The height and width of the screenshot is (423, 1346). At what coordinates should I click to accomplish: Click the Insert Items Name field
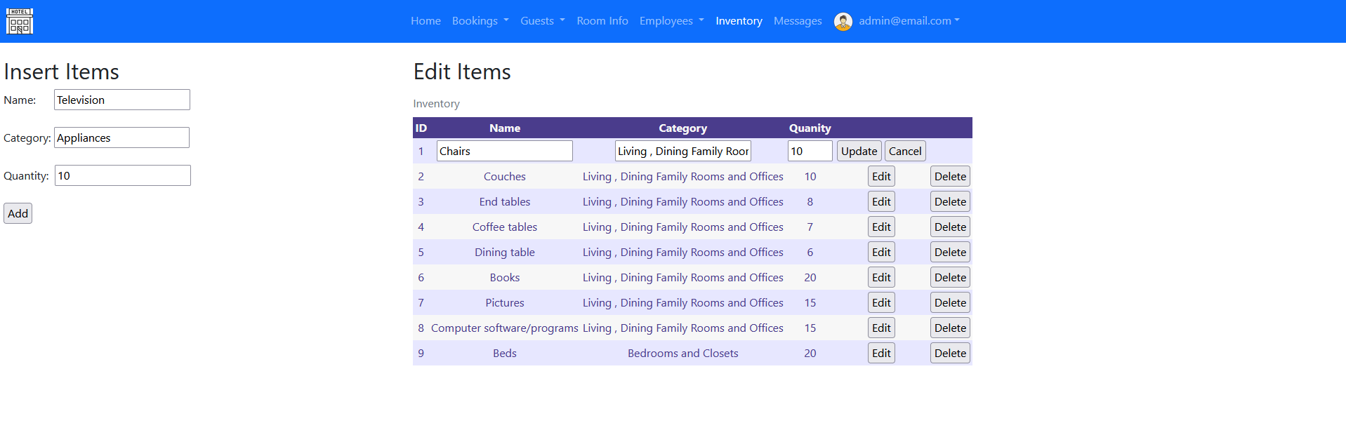tap(121, 100)
